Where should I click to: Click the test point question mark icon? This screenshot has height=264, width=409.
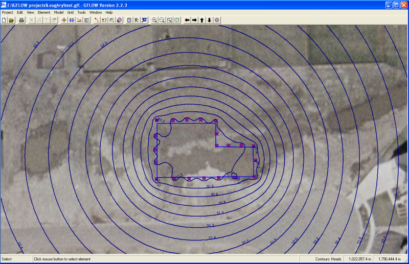point(104,20)
